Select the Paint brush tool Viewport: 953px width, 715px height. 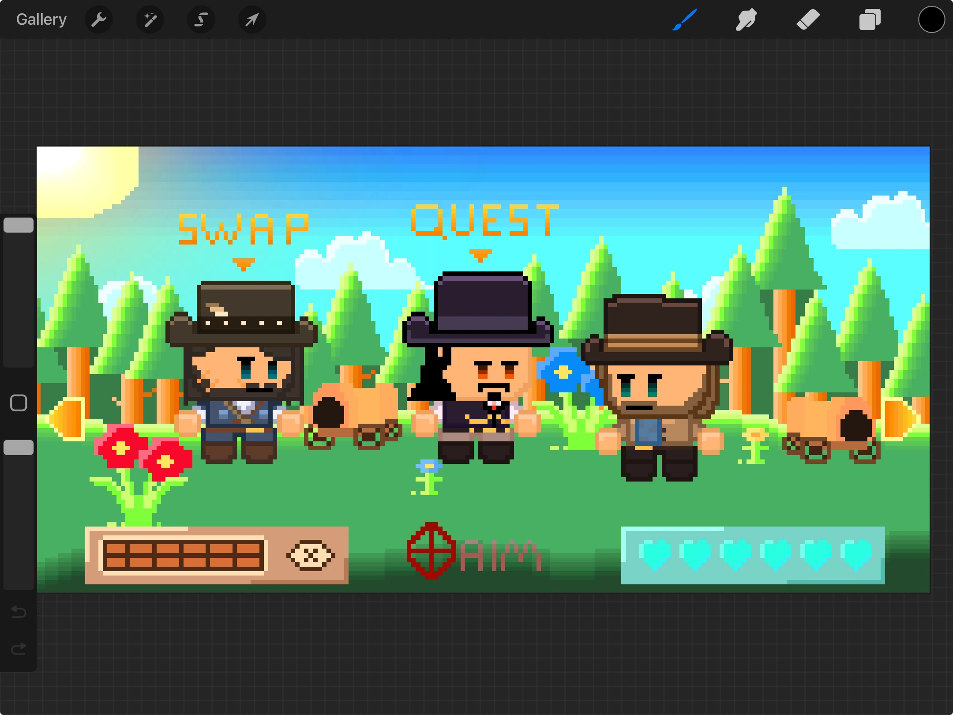tap(685, 19)
